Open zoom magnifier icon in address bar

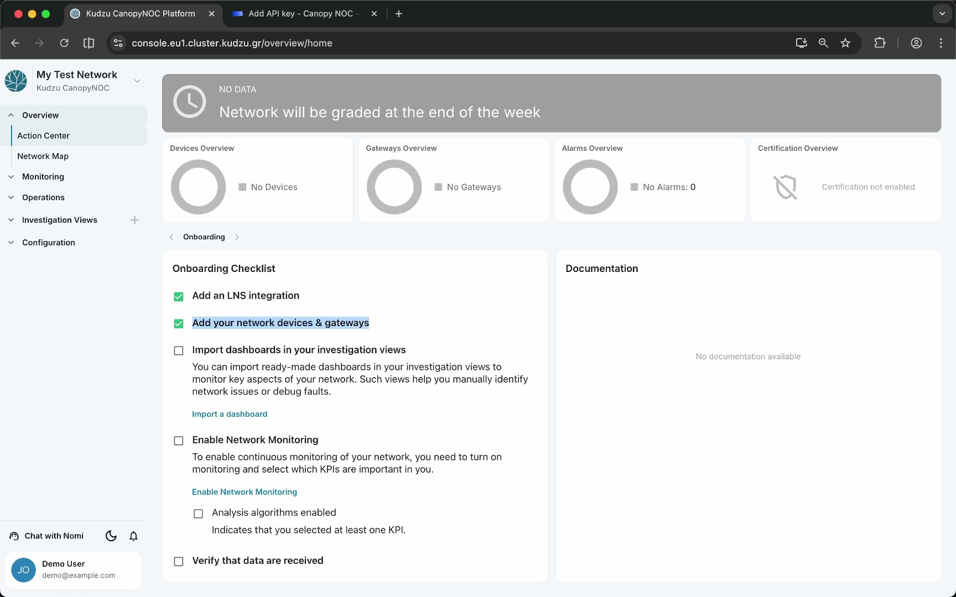823,43
